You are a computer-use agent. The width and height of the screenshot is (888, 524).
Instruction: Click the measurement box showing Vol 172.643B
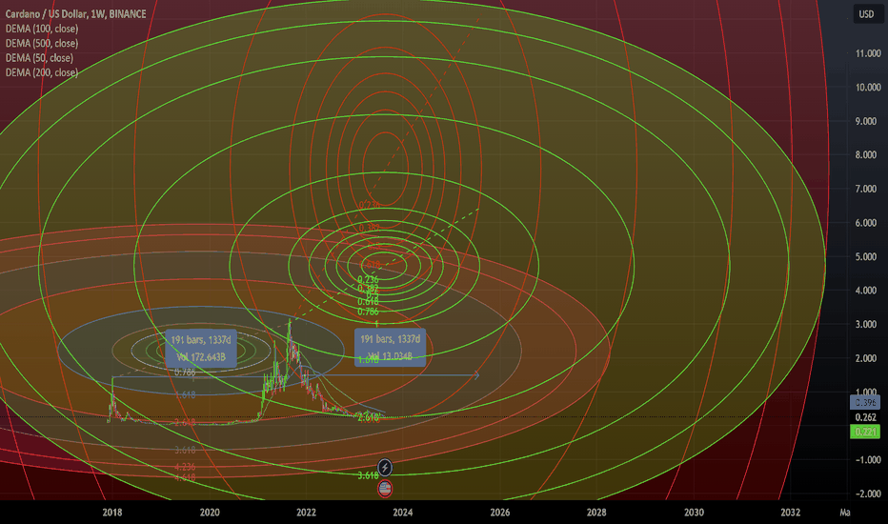pyautogui.click(x=201, y=349)
